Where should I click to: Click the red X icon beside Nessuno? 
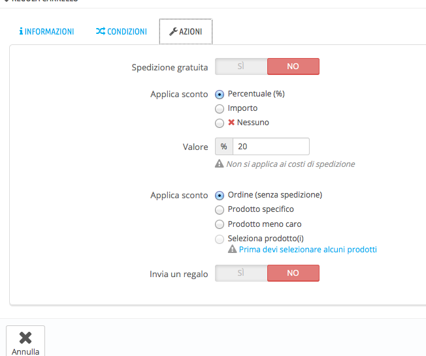coord(231,123)
